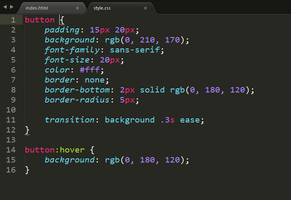Click the ':hover' pseudo-class
This screenshot has width=291, height=200.
(x=70, y=150)
